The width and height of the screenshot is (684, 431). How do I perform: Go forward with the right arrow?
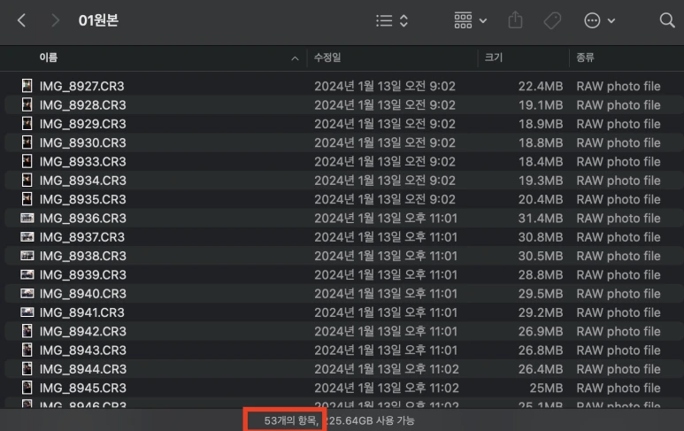(55, 20)
